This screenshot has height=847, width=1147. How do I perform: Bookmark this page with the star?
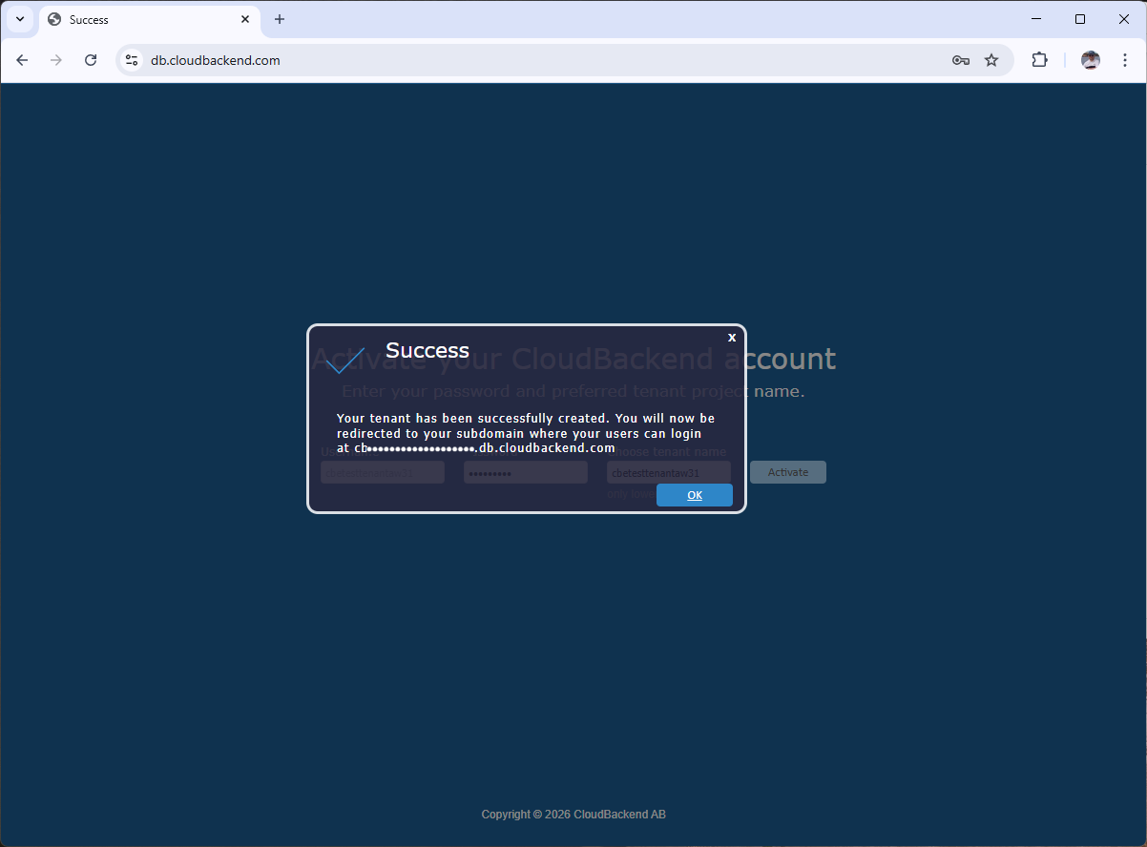pos(991,60)
